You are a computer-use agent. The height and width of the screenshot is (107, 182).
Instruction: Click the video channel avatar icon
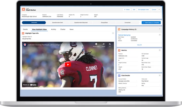coord(25,45)
